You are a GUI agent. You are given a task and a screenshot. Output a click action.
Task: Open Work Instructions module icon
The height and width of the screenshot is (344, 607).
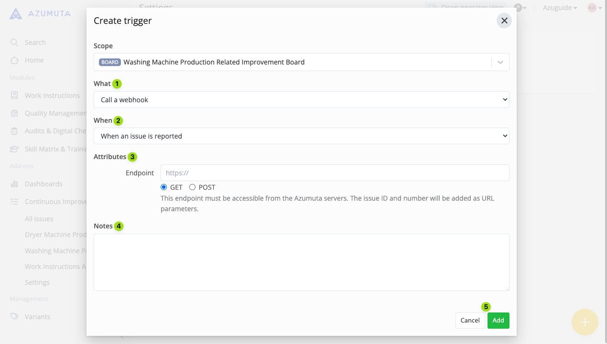point(14,96)
